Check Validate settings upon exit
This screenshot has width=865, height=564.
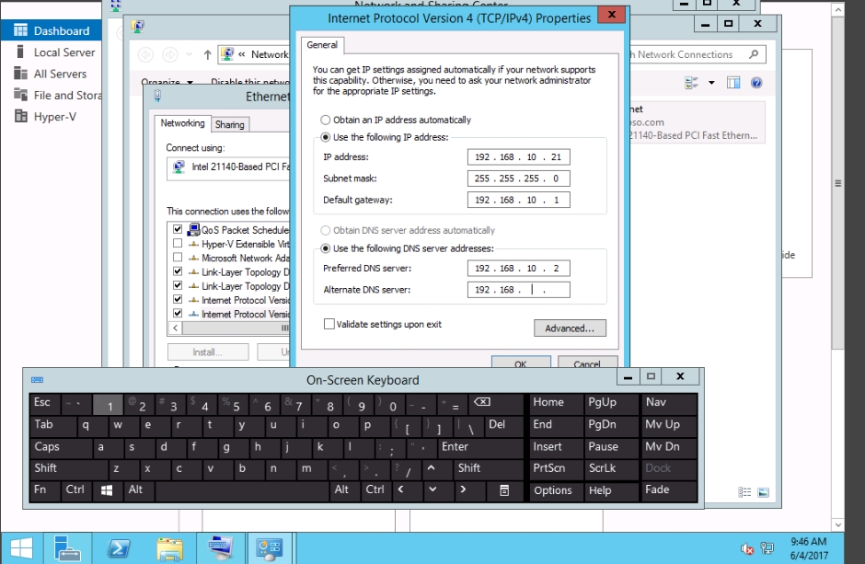coord(329,324)
